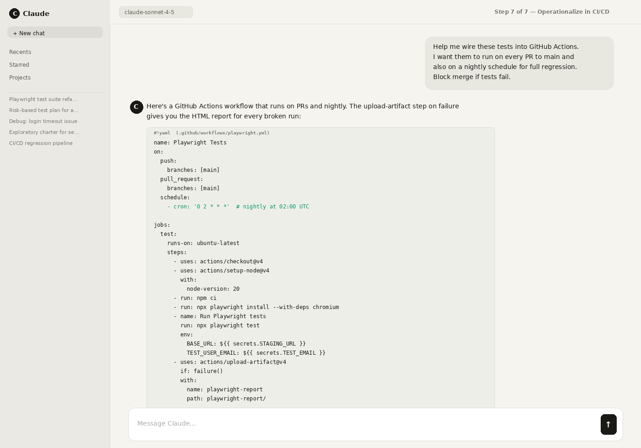
Task: Open 'Playwright test suite refa…' chat
Action: click(43, 99)
